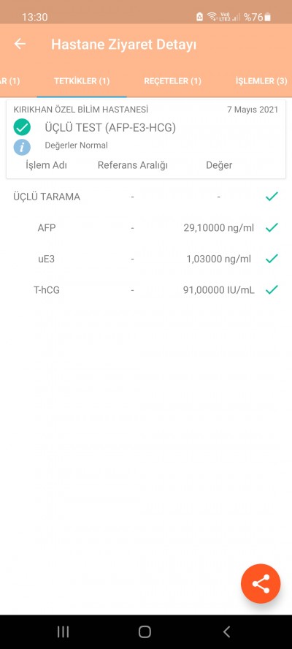This screenshot has height=649, width=292.
Task: Tap Android recent apps navigation button
Action: pyautogui.click(x=63, y=631)
